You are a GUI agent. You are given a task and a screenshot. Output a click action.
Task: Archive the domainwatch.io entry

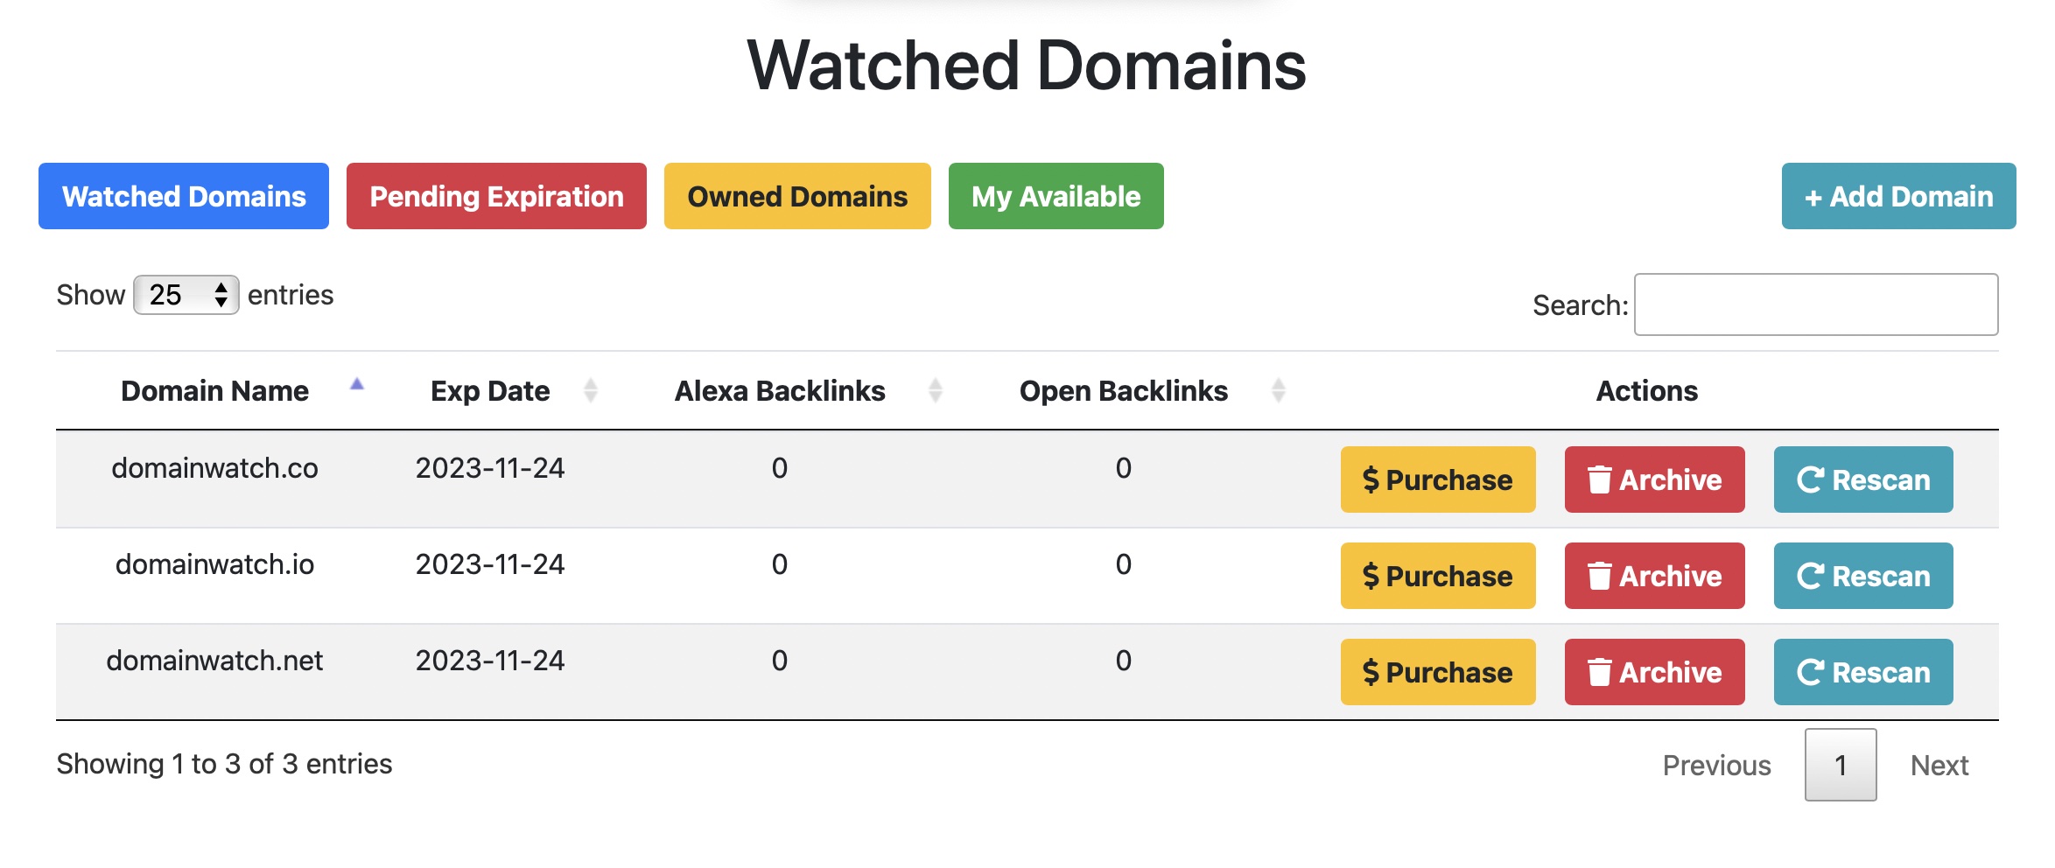[x=1653, y=576]
